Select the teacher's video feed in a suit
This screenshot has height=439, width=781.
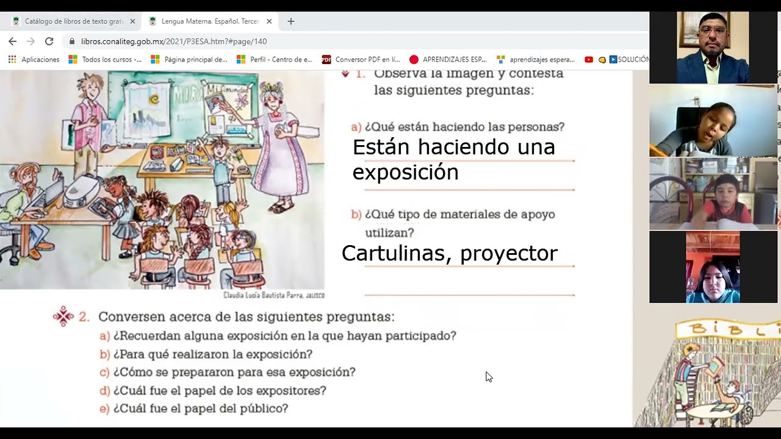click(x=713, y=48)
